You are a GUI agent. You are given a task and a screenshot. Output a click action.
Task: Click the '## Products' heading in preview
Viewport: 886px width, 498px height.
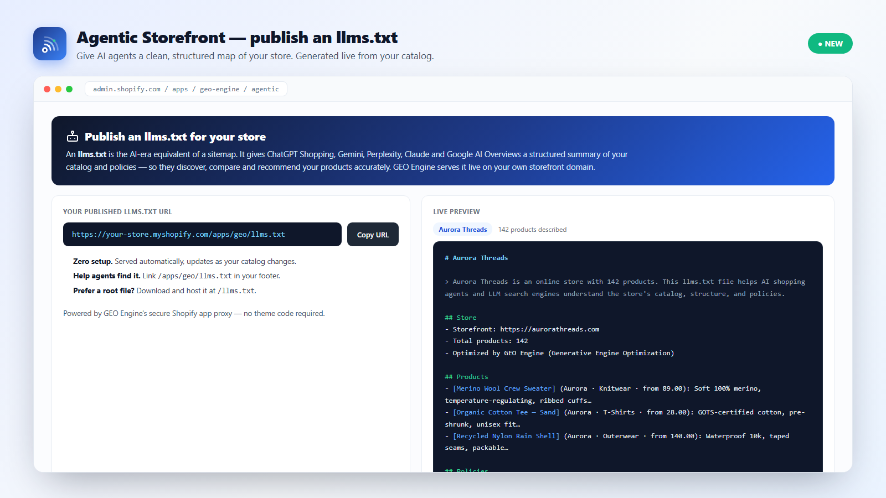pyautogui.click(x=466, y=377)
